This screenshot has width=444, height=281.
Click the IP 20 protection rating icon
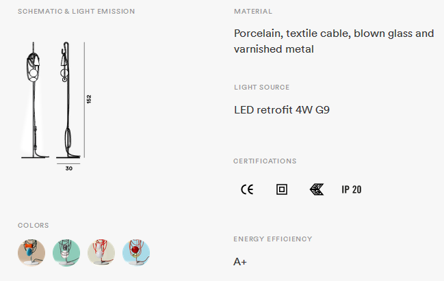pyautogui.click(x=352, y=189)
